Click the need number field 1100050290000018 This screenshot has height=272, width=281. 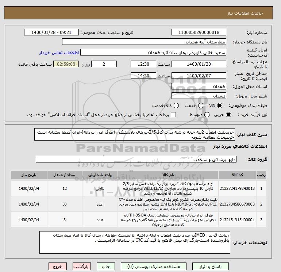pos(199,32)
